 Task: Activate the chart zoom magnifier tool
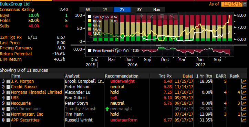(172, 16)
